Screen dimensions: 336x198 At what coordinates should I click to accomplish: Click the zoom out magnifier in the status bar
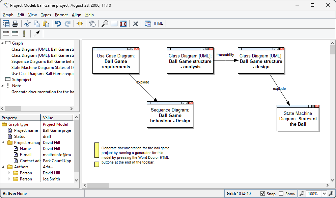[302, 194]
